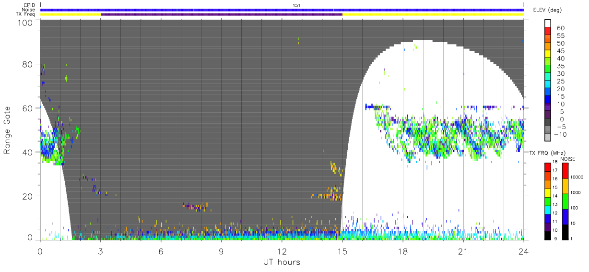Click the CPID label
589x272 pixels.
pos(29,5)
